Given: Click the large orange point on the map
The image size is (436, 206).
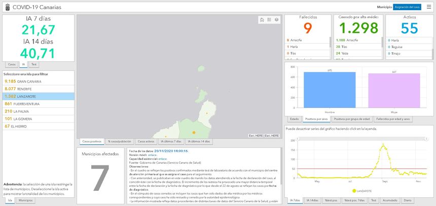Looking at the screenshot, I should [x=194, y=132].
